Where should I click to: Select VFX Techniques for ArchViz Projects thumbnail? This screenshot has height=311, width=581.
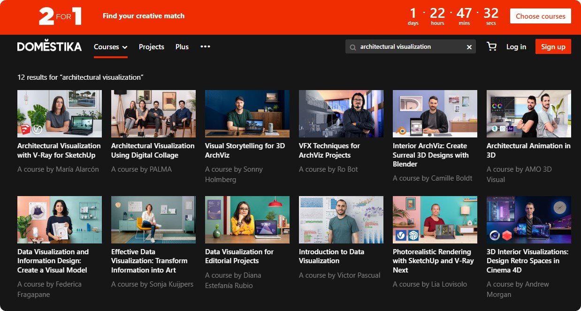(x=341, y=114)
